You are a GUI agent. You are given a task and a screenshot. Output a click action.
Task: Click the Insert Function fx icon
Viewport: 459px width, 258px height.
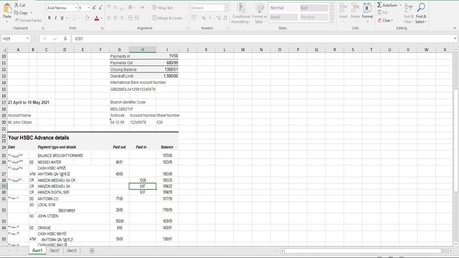[65, 39]
